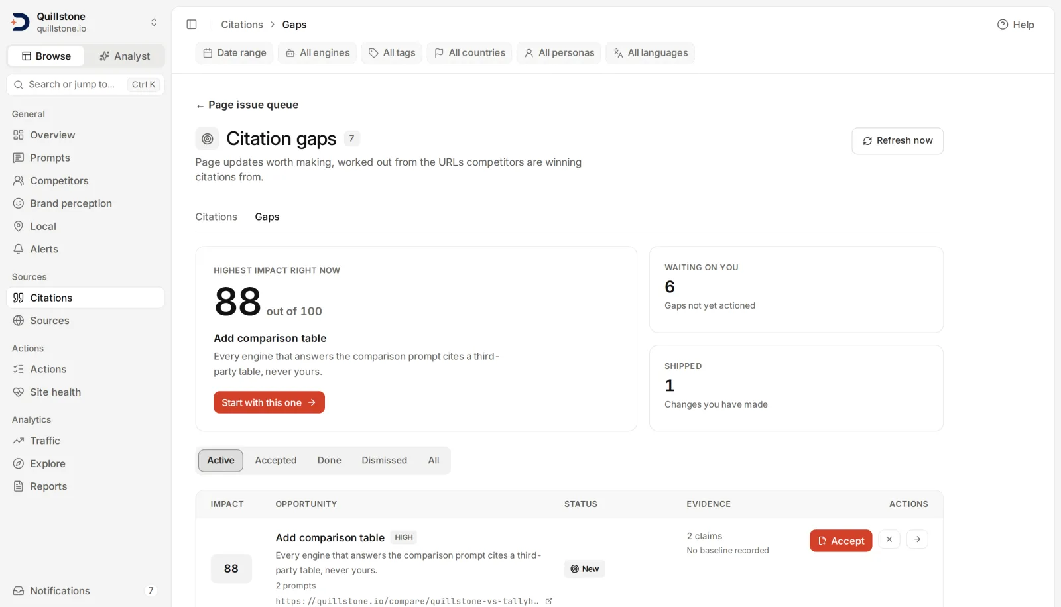
Task: Open the All engines filter
Action: pos(318,53)
